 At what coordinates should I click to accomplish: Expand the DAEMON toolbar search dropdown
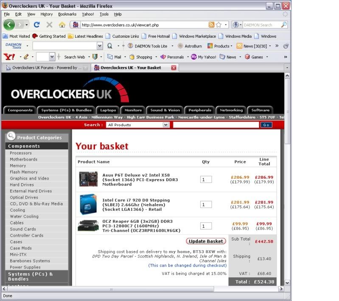coord(100,46)
